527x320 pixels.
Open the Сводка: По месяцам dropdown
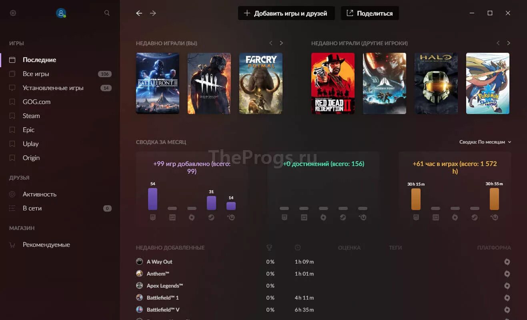click(485, 142)
